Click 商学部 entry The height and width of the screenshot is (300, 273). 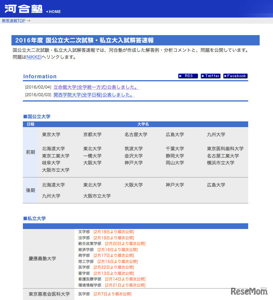click(84, 255)
